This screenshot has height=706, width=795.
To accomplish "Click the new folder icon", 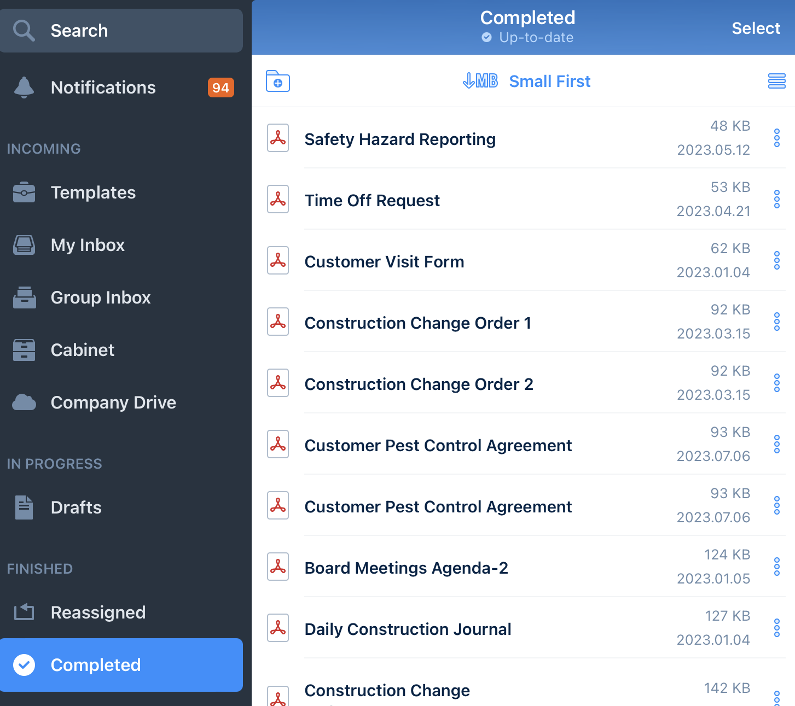I will (277, 81).
